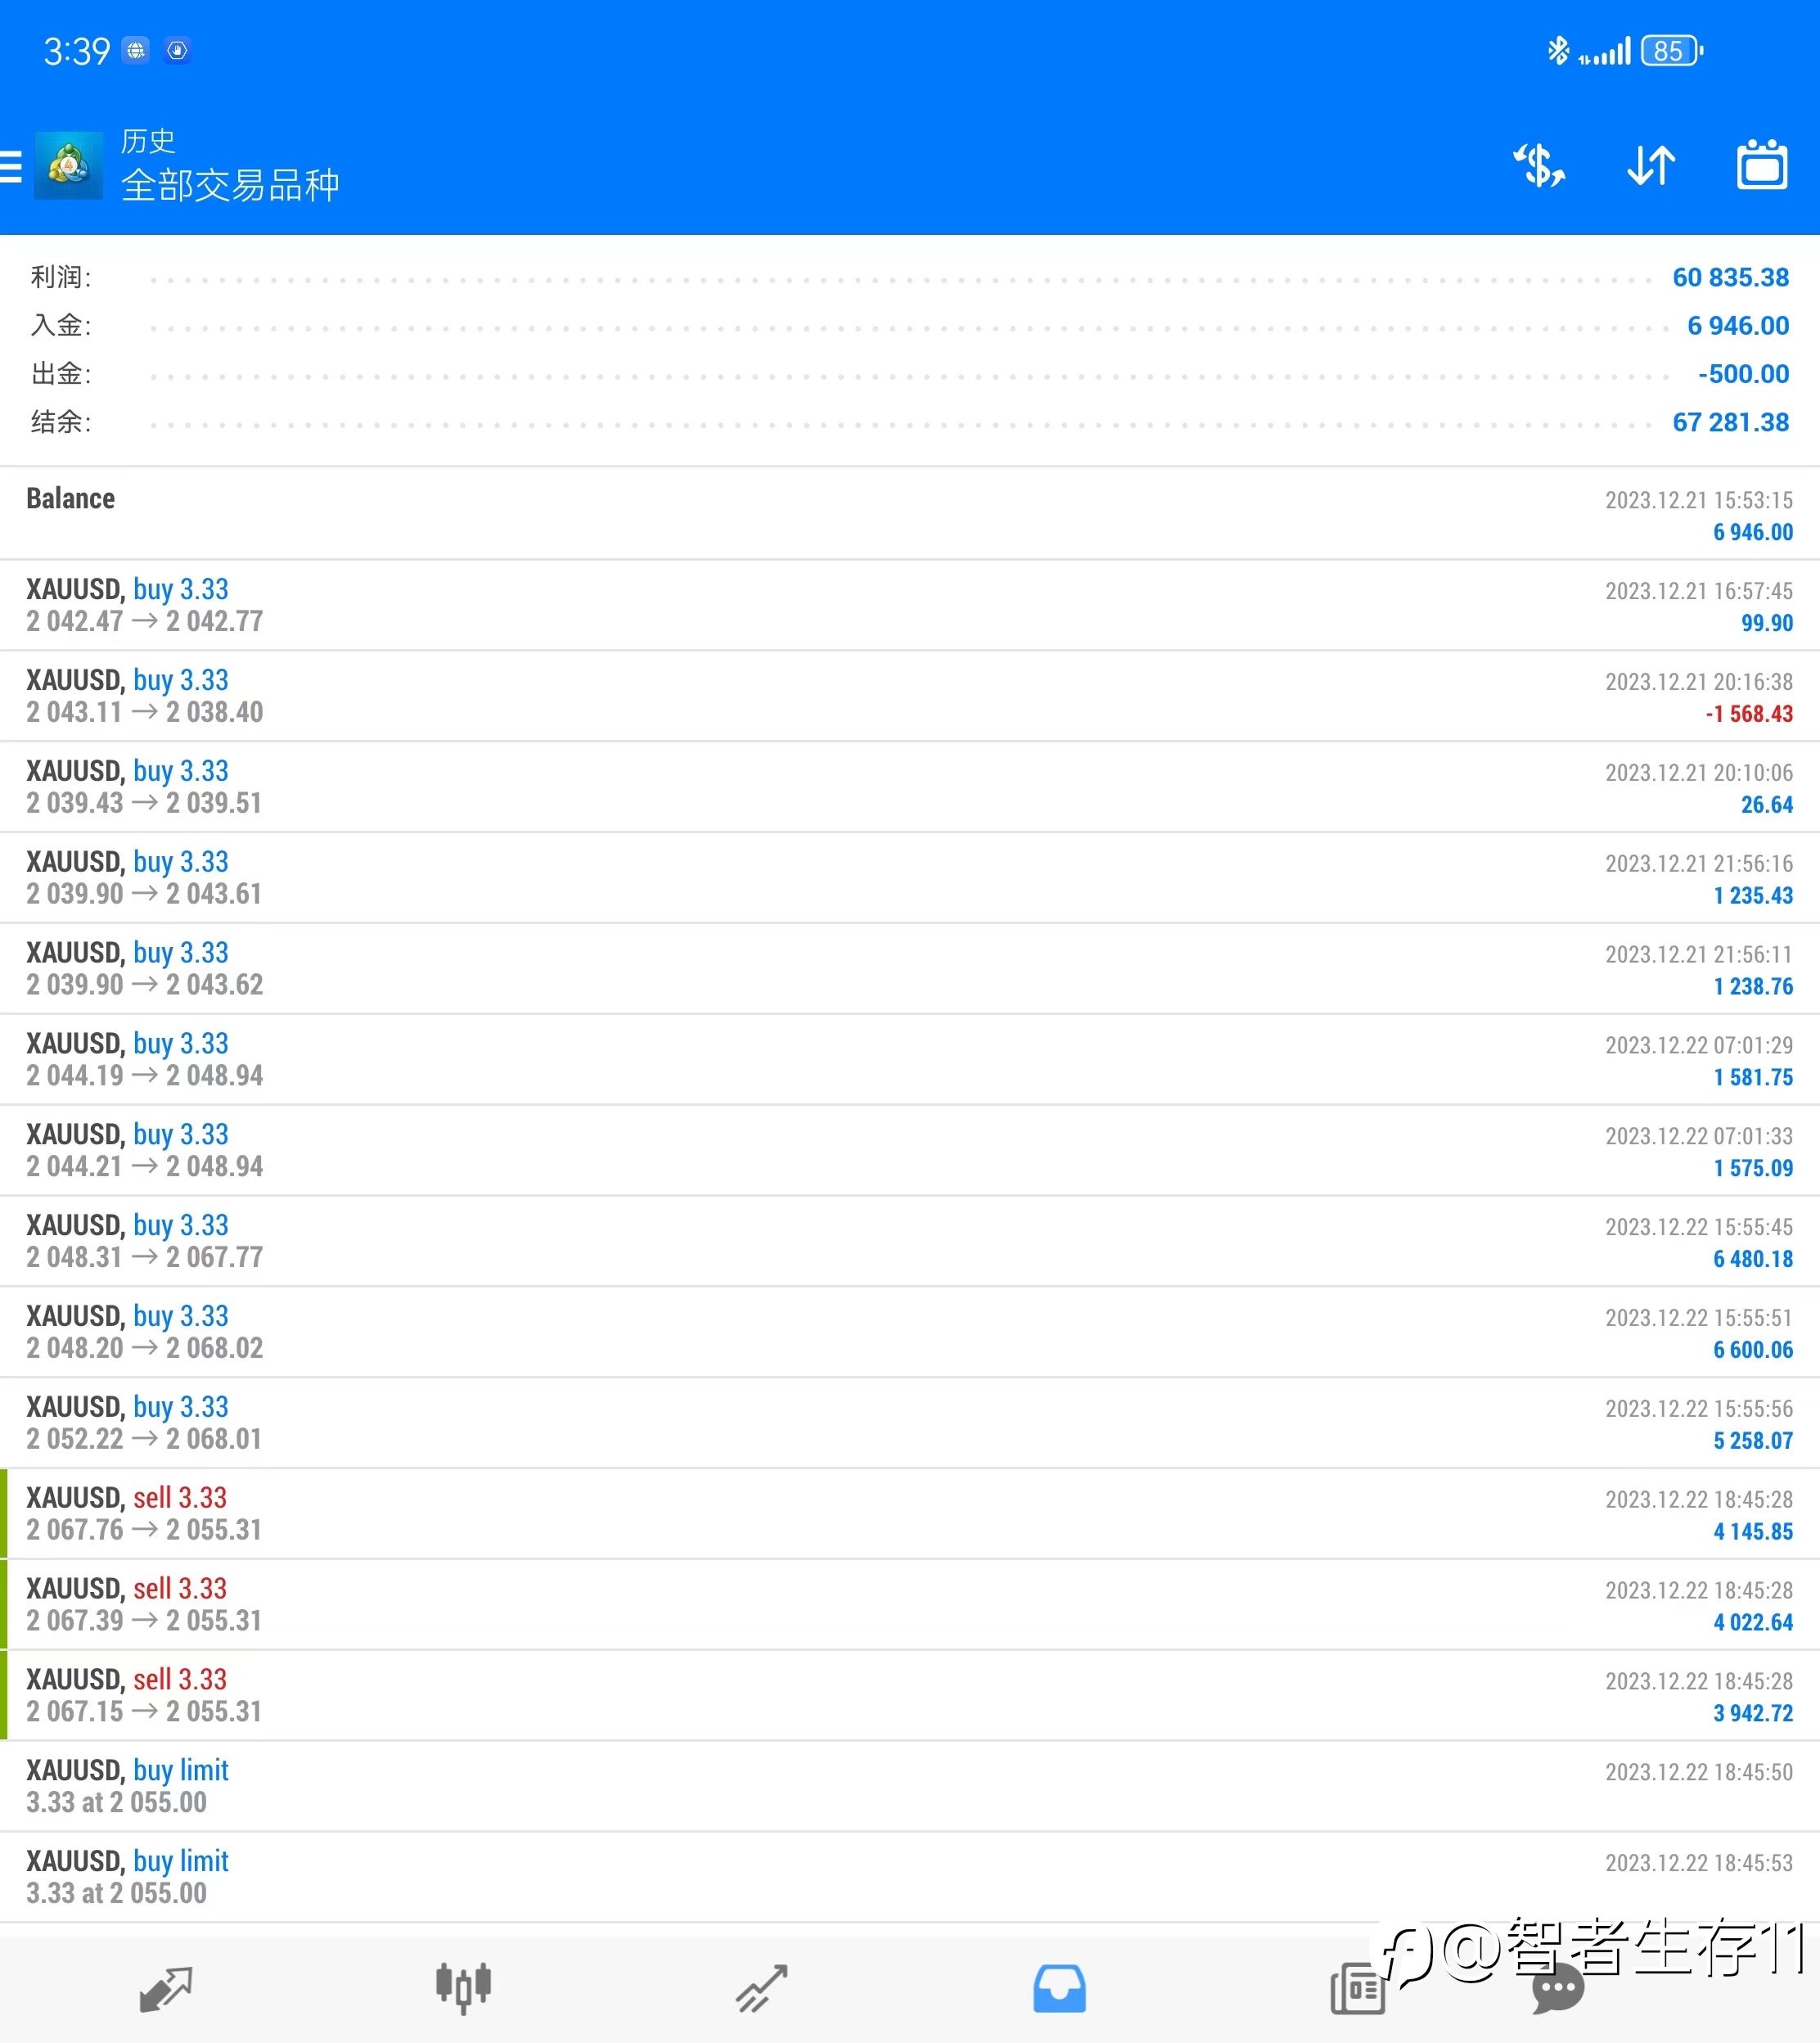Screen dimensions: 1820x2043
Task: Open the trade with profit 99.90
Action: pyautogui.click(x=910, y=605)
